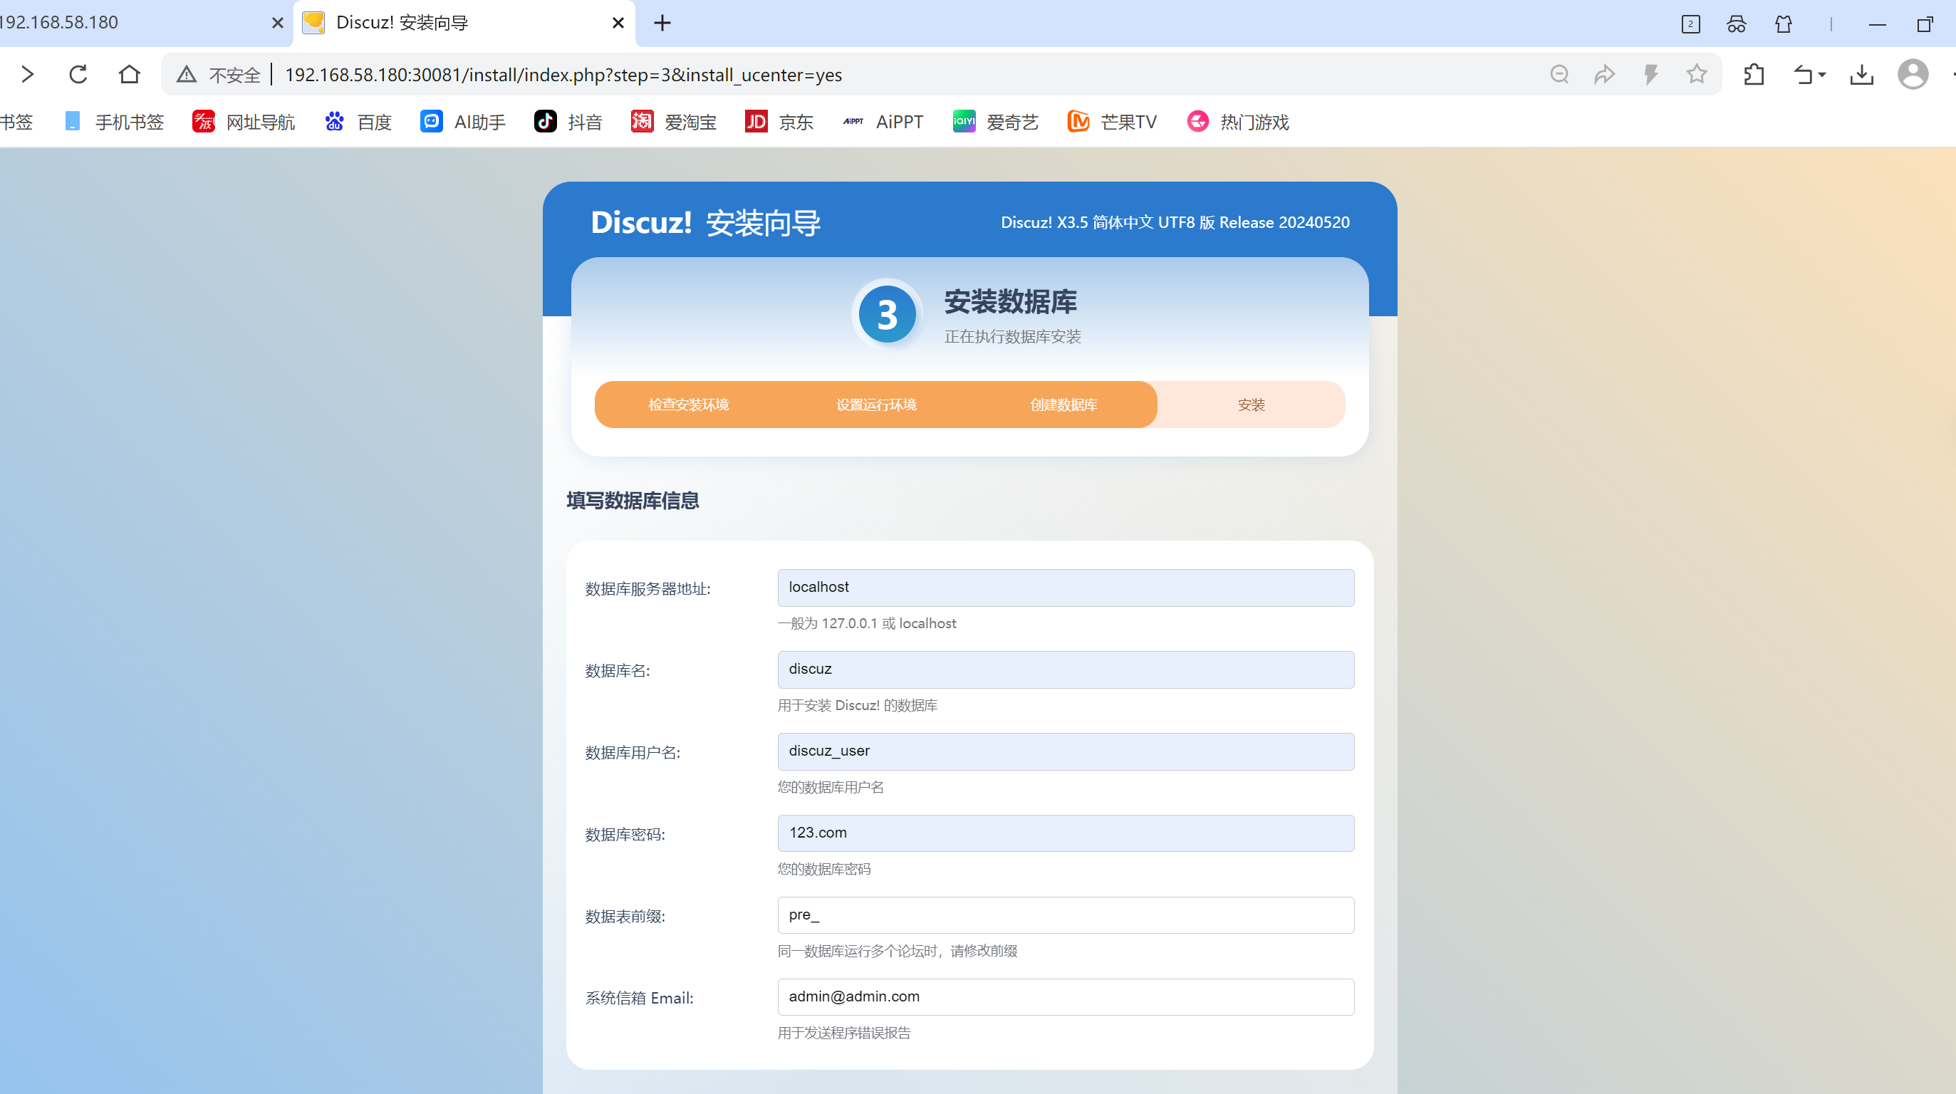This screenshot has width=1956, height=1094.
Task: Focus the 数据库用户名 field containing discuz_user
Action: 1066,751
